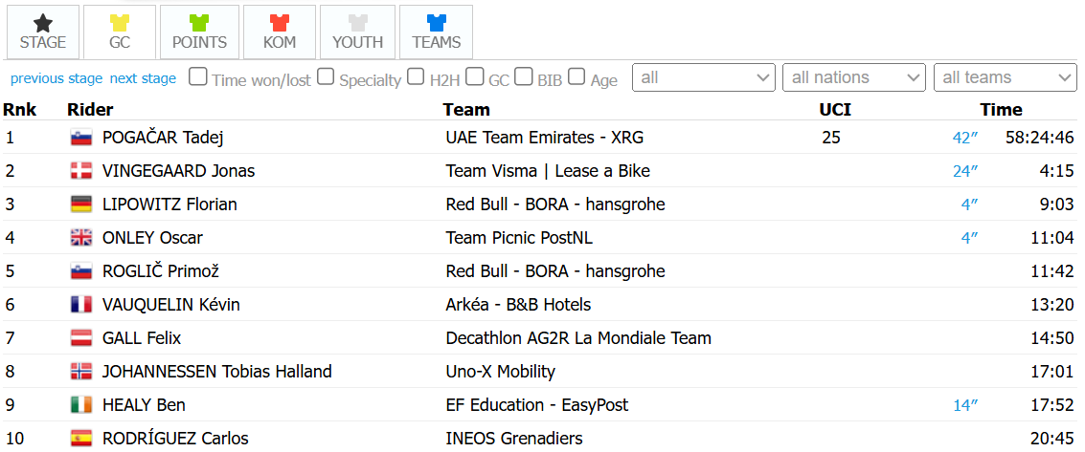This screenshot has width=1085, height=452.
Task: Expand the 'all nations' dropdown
Action: click(x=854, y=77)
